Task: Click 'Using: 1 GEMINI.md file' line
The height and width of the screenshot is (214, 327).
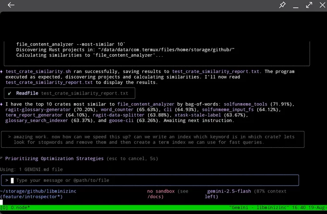Action: click(31, 169)
